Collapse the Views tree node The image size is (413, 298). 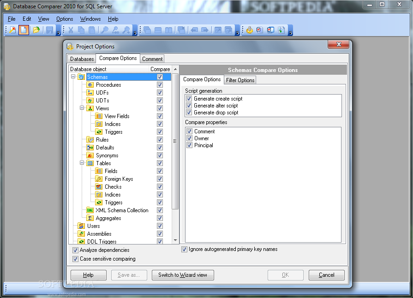coord(82,108)
